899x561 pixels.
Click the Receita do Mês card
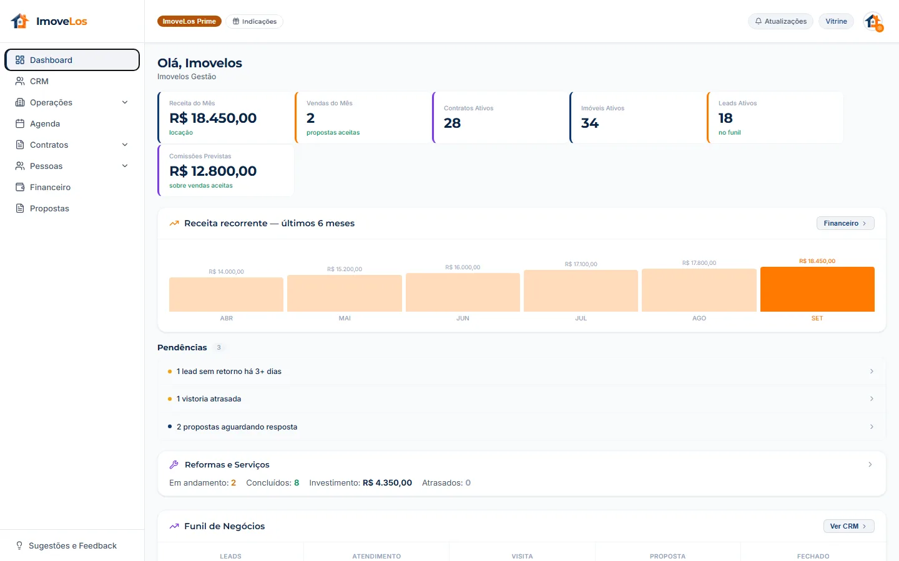coord(225,117)
